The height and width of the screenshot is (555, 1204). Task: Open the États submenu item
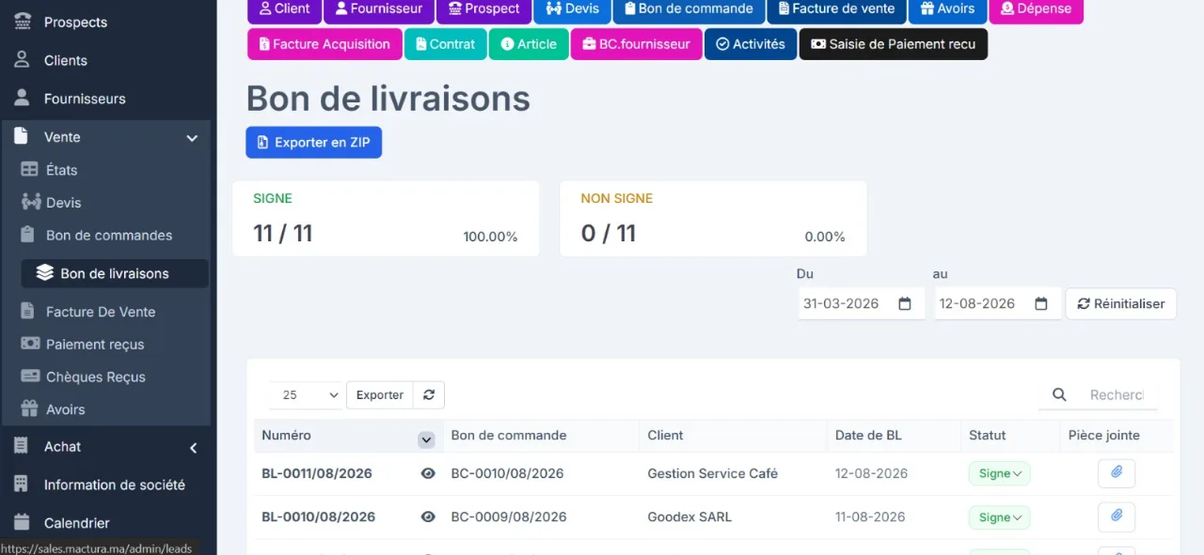[62, 170]
